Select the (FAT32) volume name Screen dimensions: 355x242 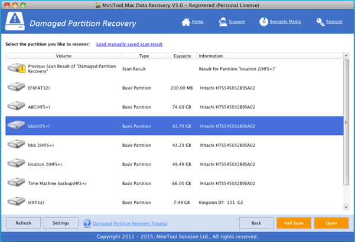pyautogui.click(x=36, y=203)
